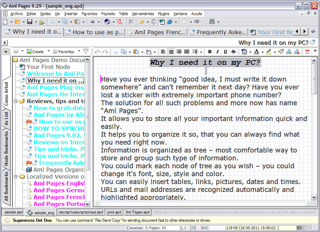
Task: Toggle italic formatting
Action: [x=217, y=52]
